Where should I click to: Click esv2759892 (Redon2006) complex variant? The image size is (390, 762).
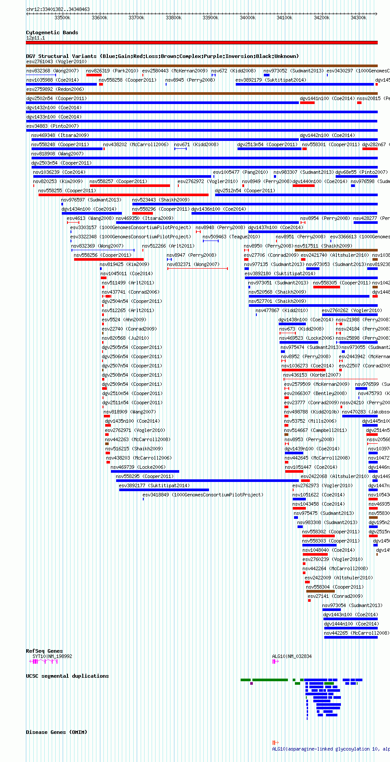coord(202,93)
